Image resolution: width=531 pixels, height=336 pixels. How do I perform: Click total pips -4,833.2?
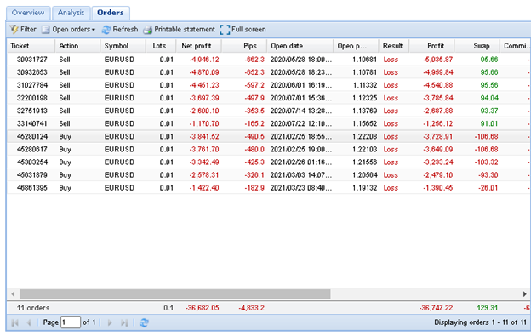(251, 308)
